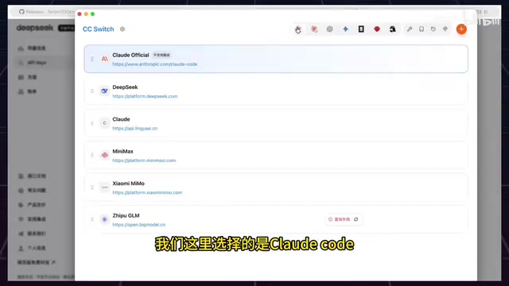This screenshot has height=286, width=509.
Task: Select the "Claude Official" provider name
Action: 130,55
